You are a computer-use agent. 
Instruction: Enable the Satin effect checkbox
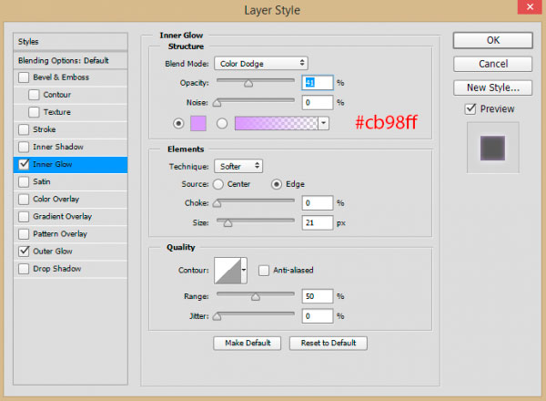click(x=24, y=181)
